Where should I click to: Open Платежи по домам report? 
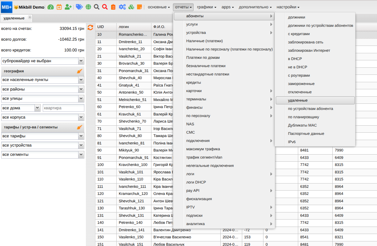(224, 58)
